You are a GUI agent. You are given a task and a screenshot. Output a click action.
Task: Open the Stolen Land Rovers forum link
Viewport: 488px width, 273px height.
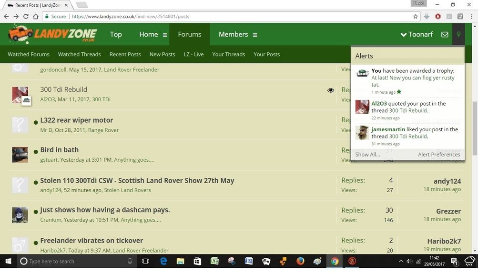(x=127, y=190)
